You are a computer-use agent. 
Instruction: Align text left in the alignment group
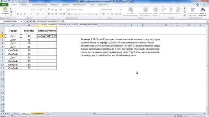[x=49, y=14]
